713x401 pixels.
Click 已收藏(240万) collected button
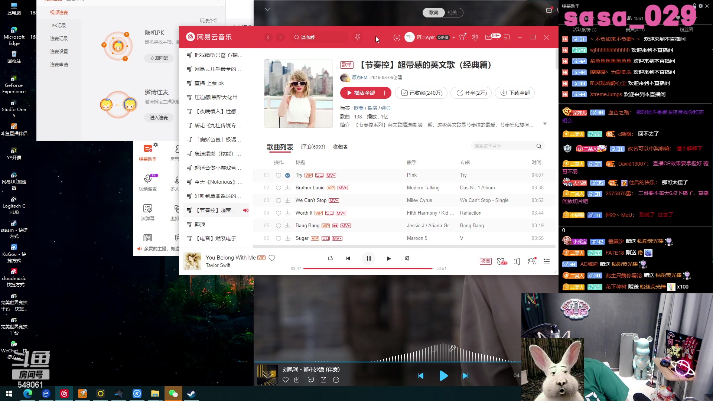point(421,93)
